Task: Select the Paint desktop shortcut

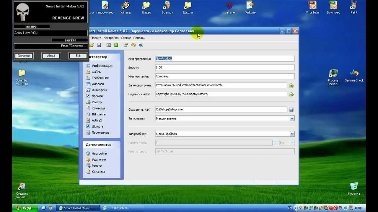Action: [x=354, y=7]
